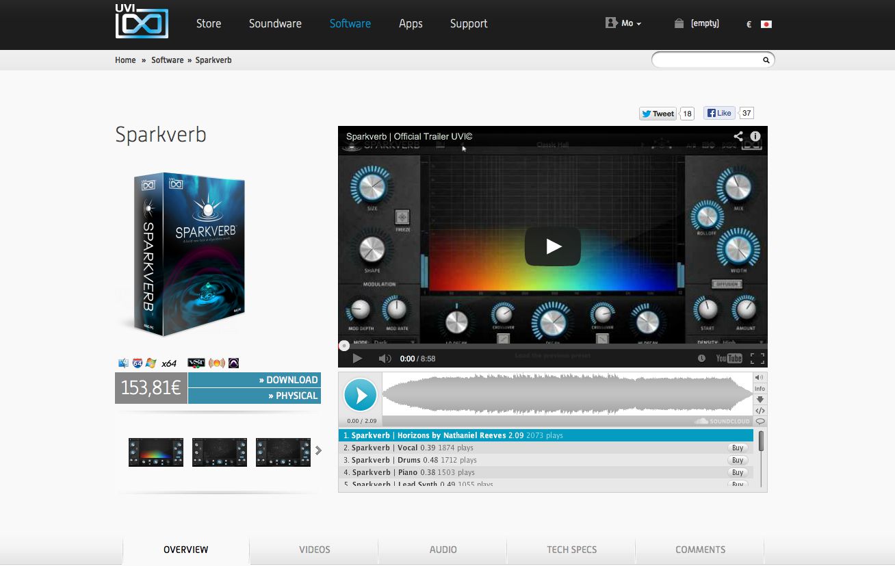Go to Software breadcrumb link

(168, 60)
